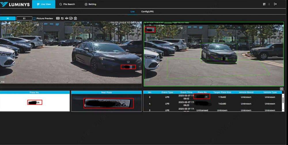The image size is (288, 145).
Task: Select the Live sub-tab
Action: (132, 12)
